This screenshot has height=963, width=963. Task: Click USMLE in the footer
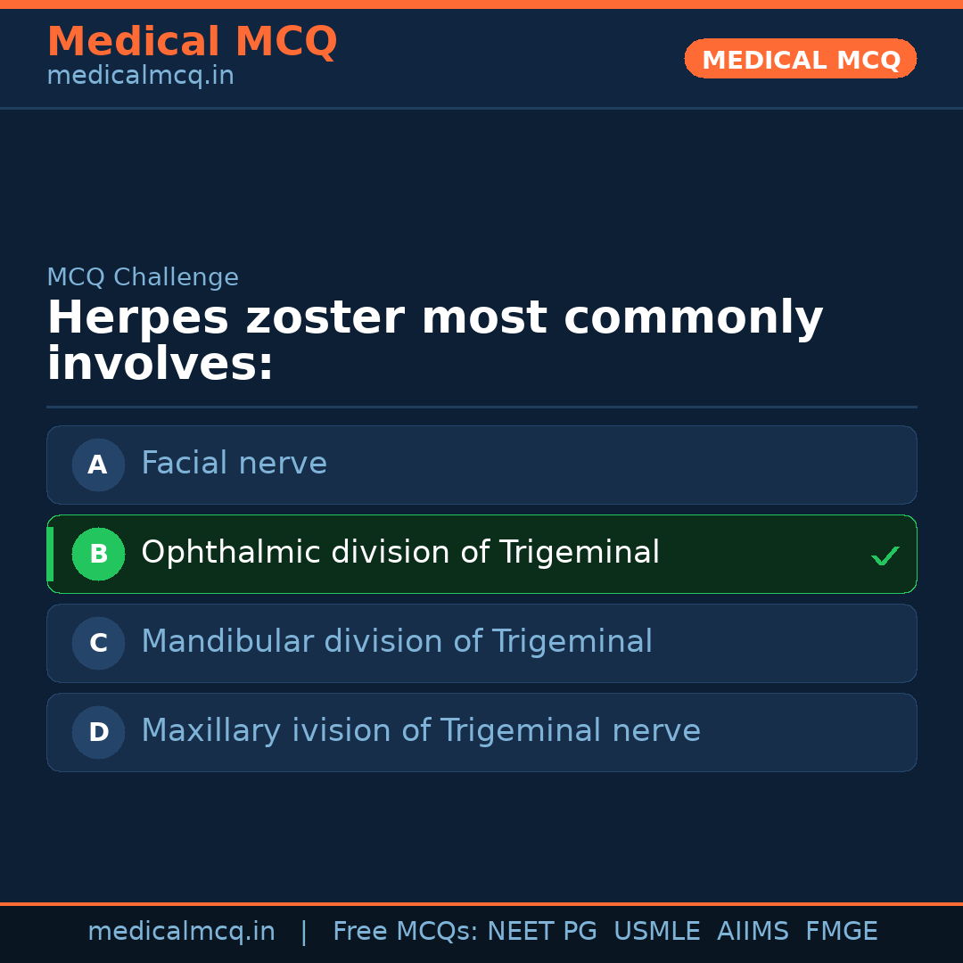tap(656, 932)
